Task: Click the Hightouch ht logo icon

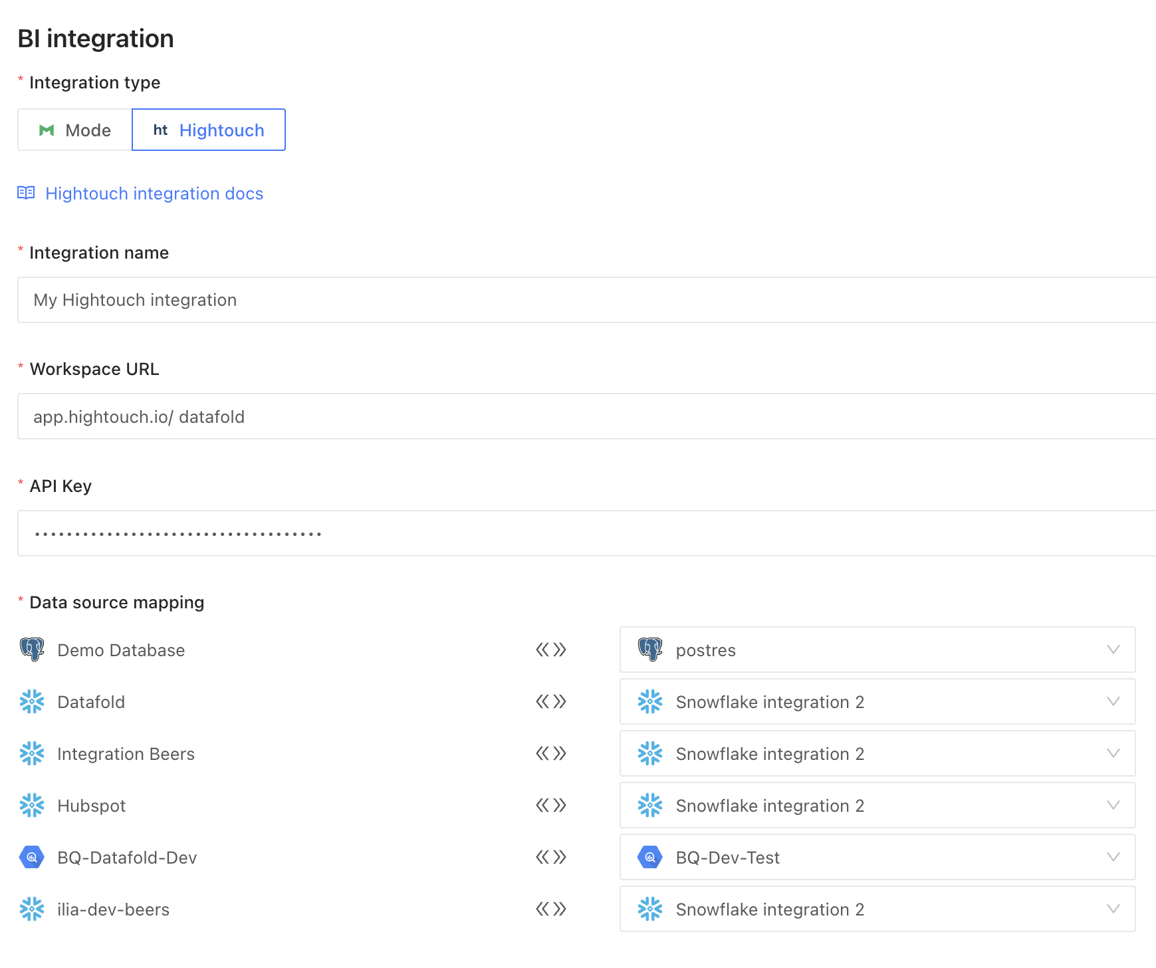Action: point(160,130)
